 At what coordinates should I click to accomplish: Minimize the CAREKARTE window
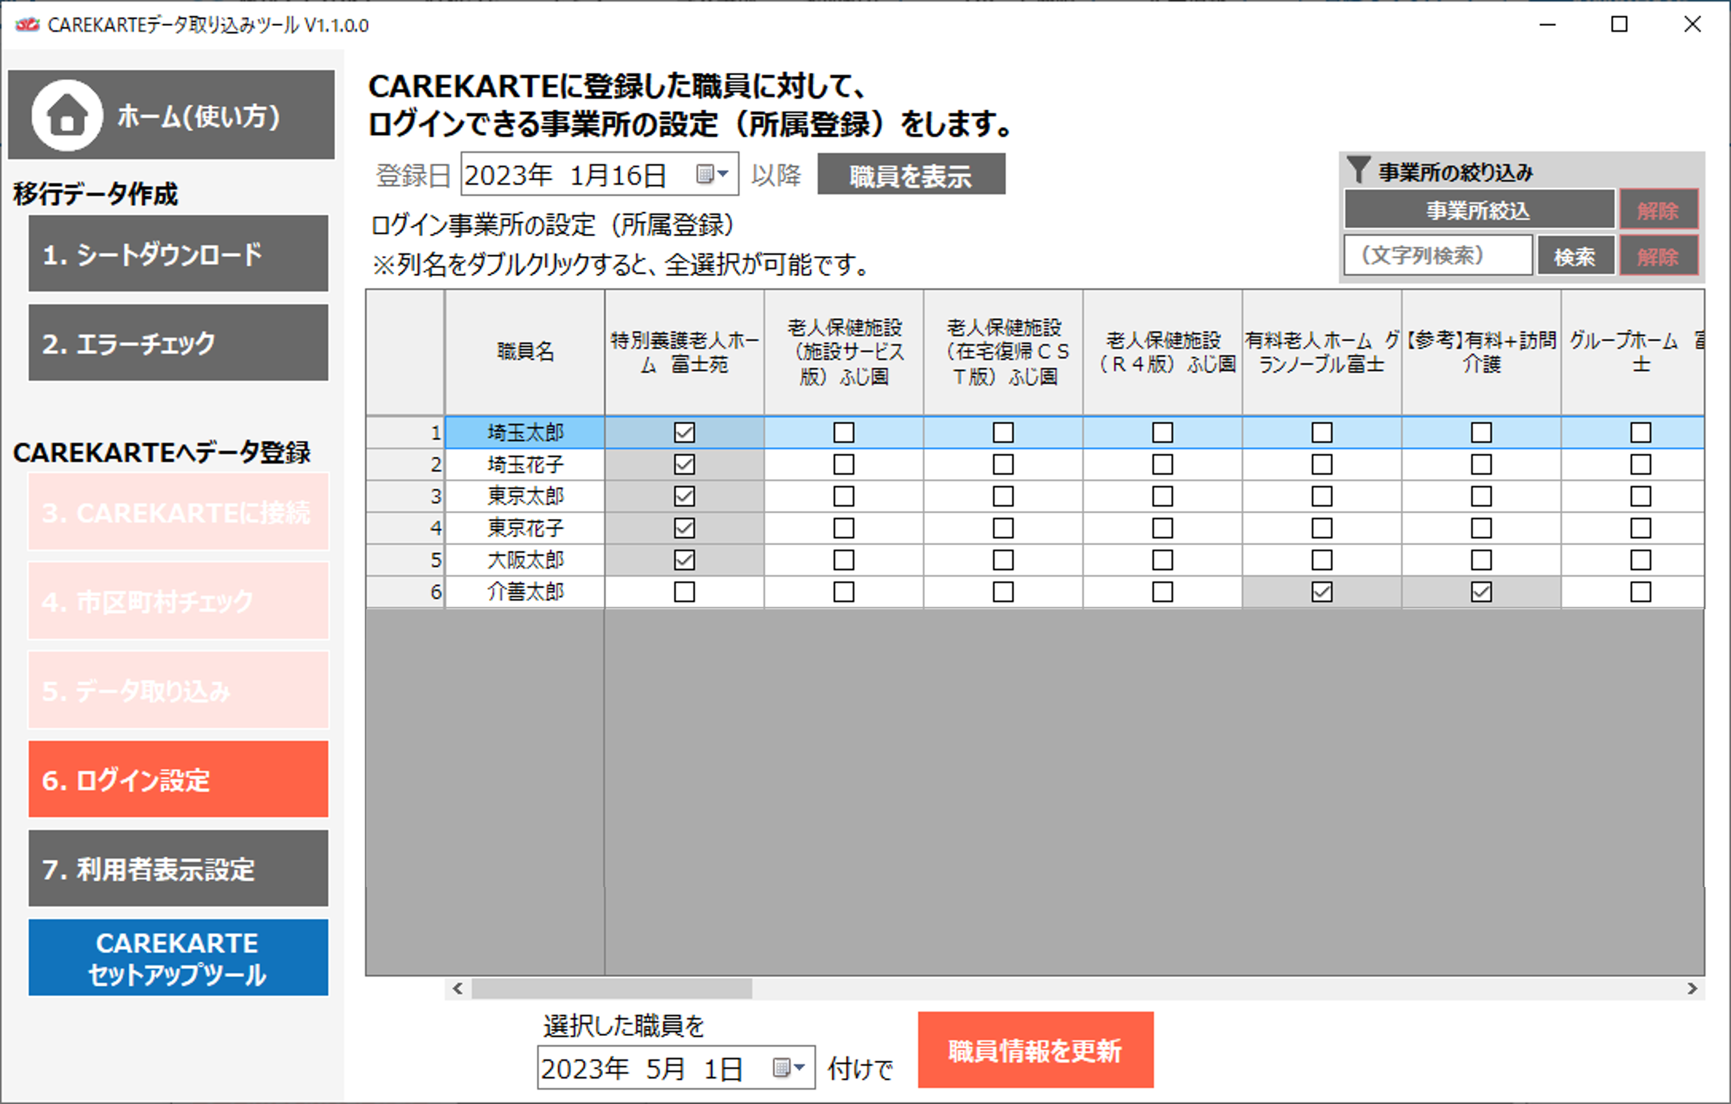click(1548, 25)
